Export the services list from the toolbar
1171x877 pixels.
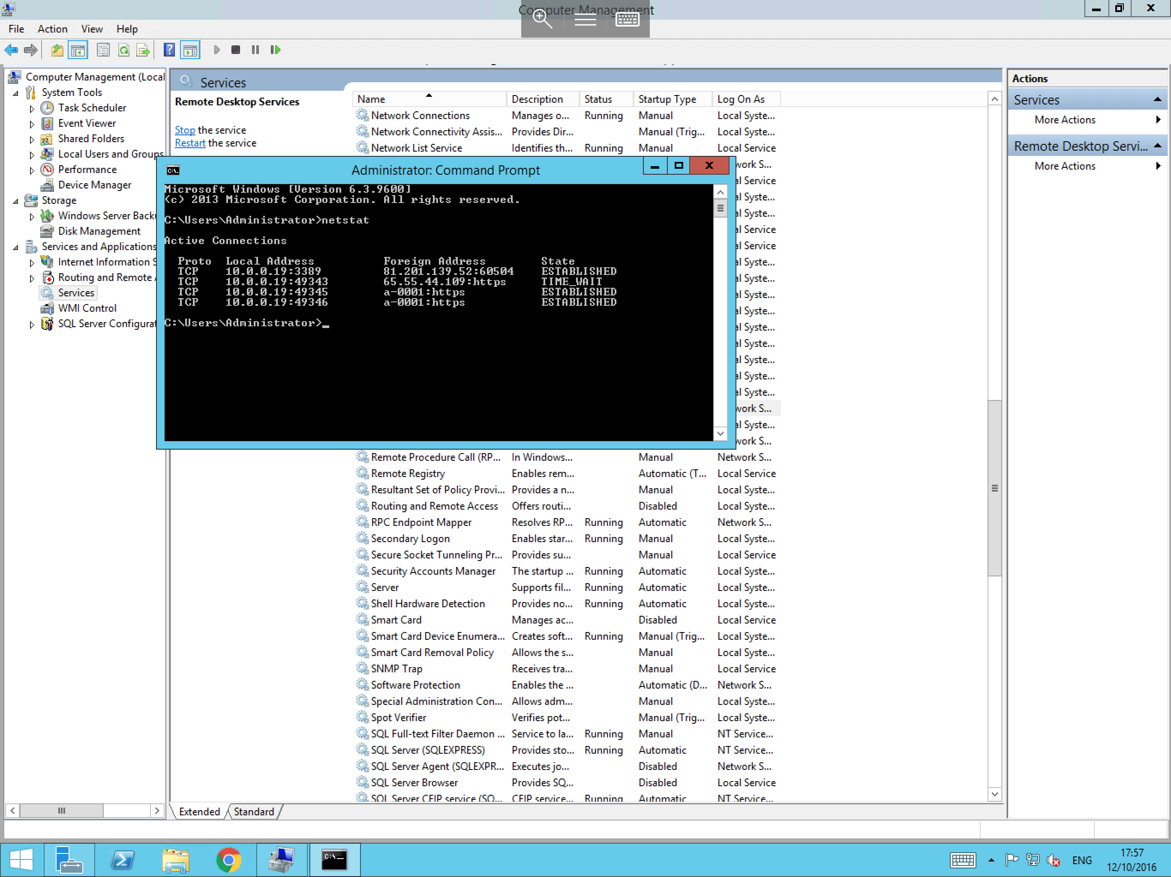click(x=143, y=50)
